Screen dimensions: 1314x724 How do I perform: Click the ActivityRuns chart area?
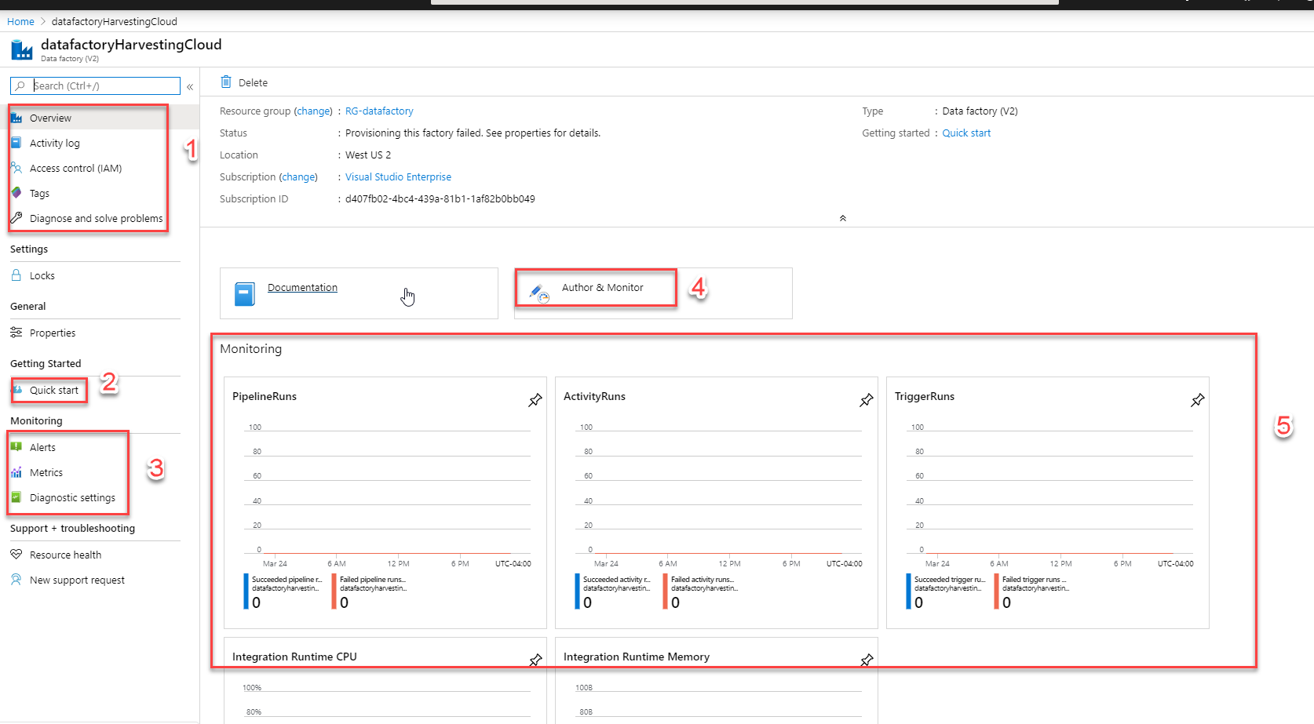[719, 492]
